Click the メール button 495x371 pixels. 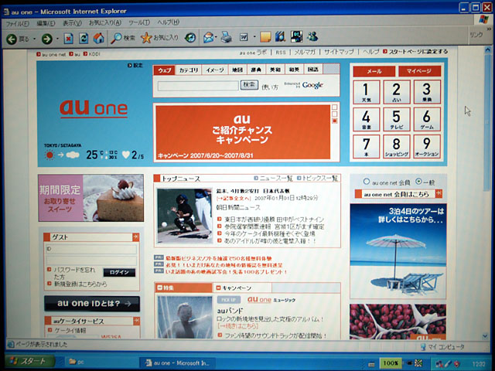point(374,71)
